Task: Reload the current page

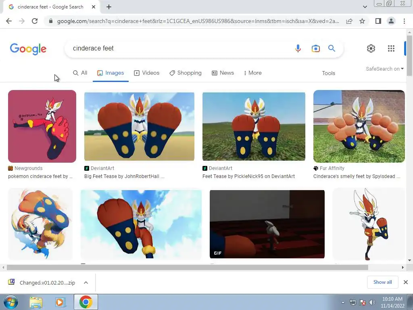Action: click(x=35, y=21)
